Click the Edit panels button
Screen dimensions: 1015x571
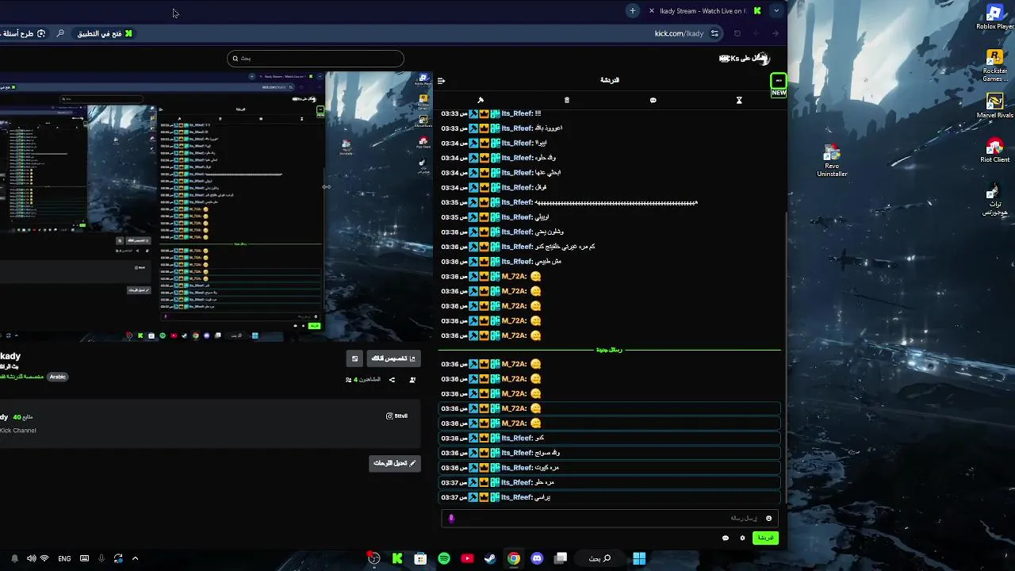coord(395,463)
